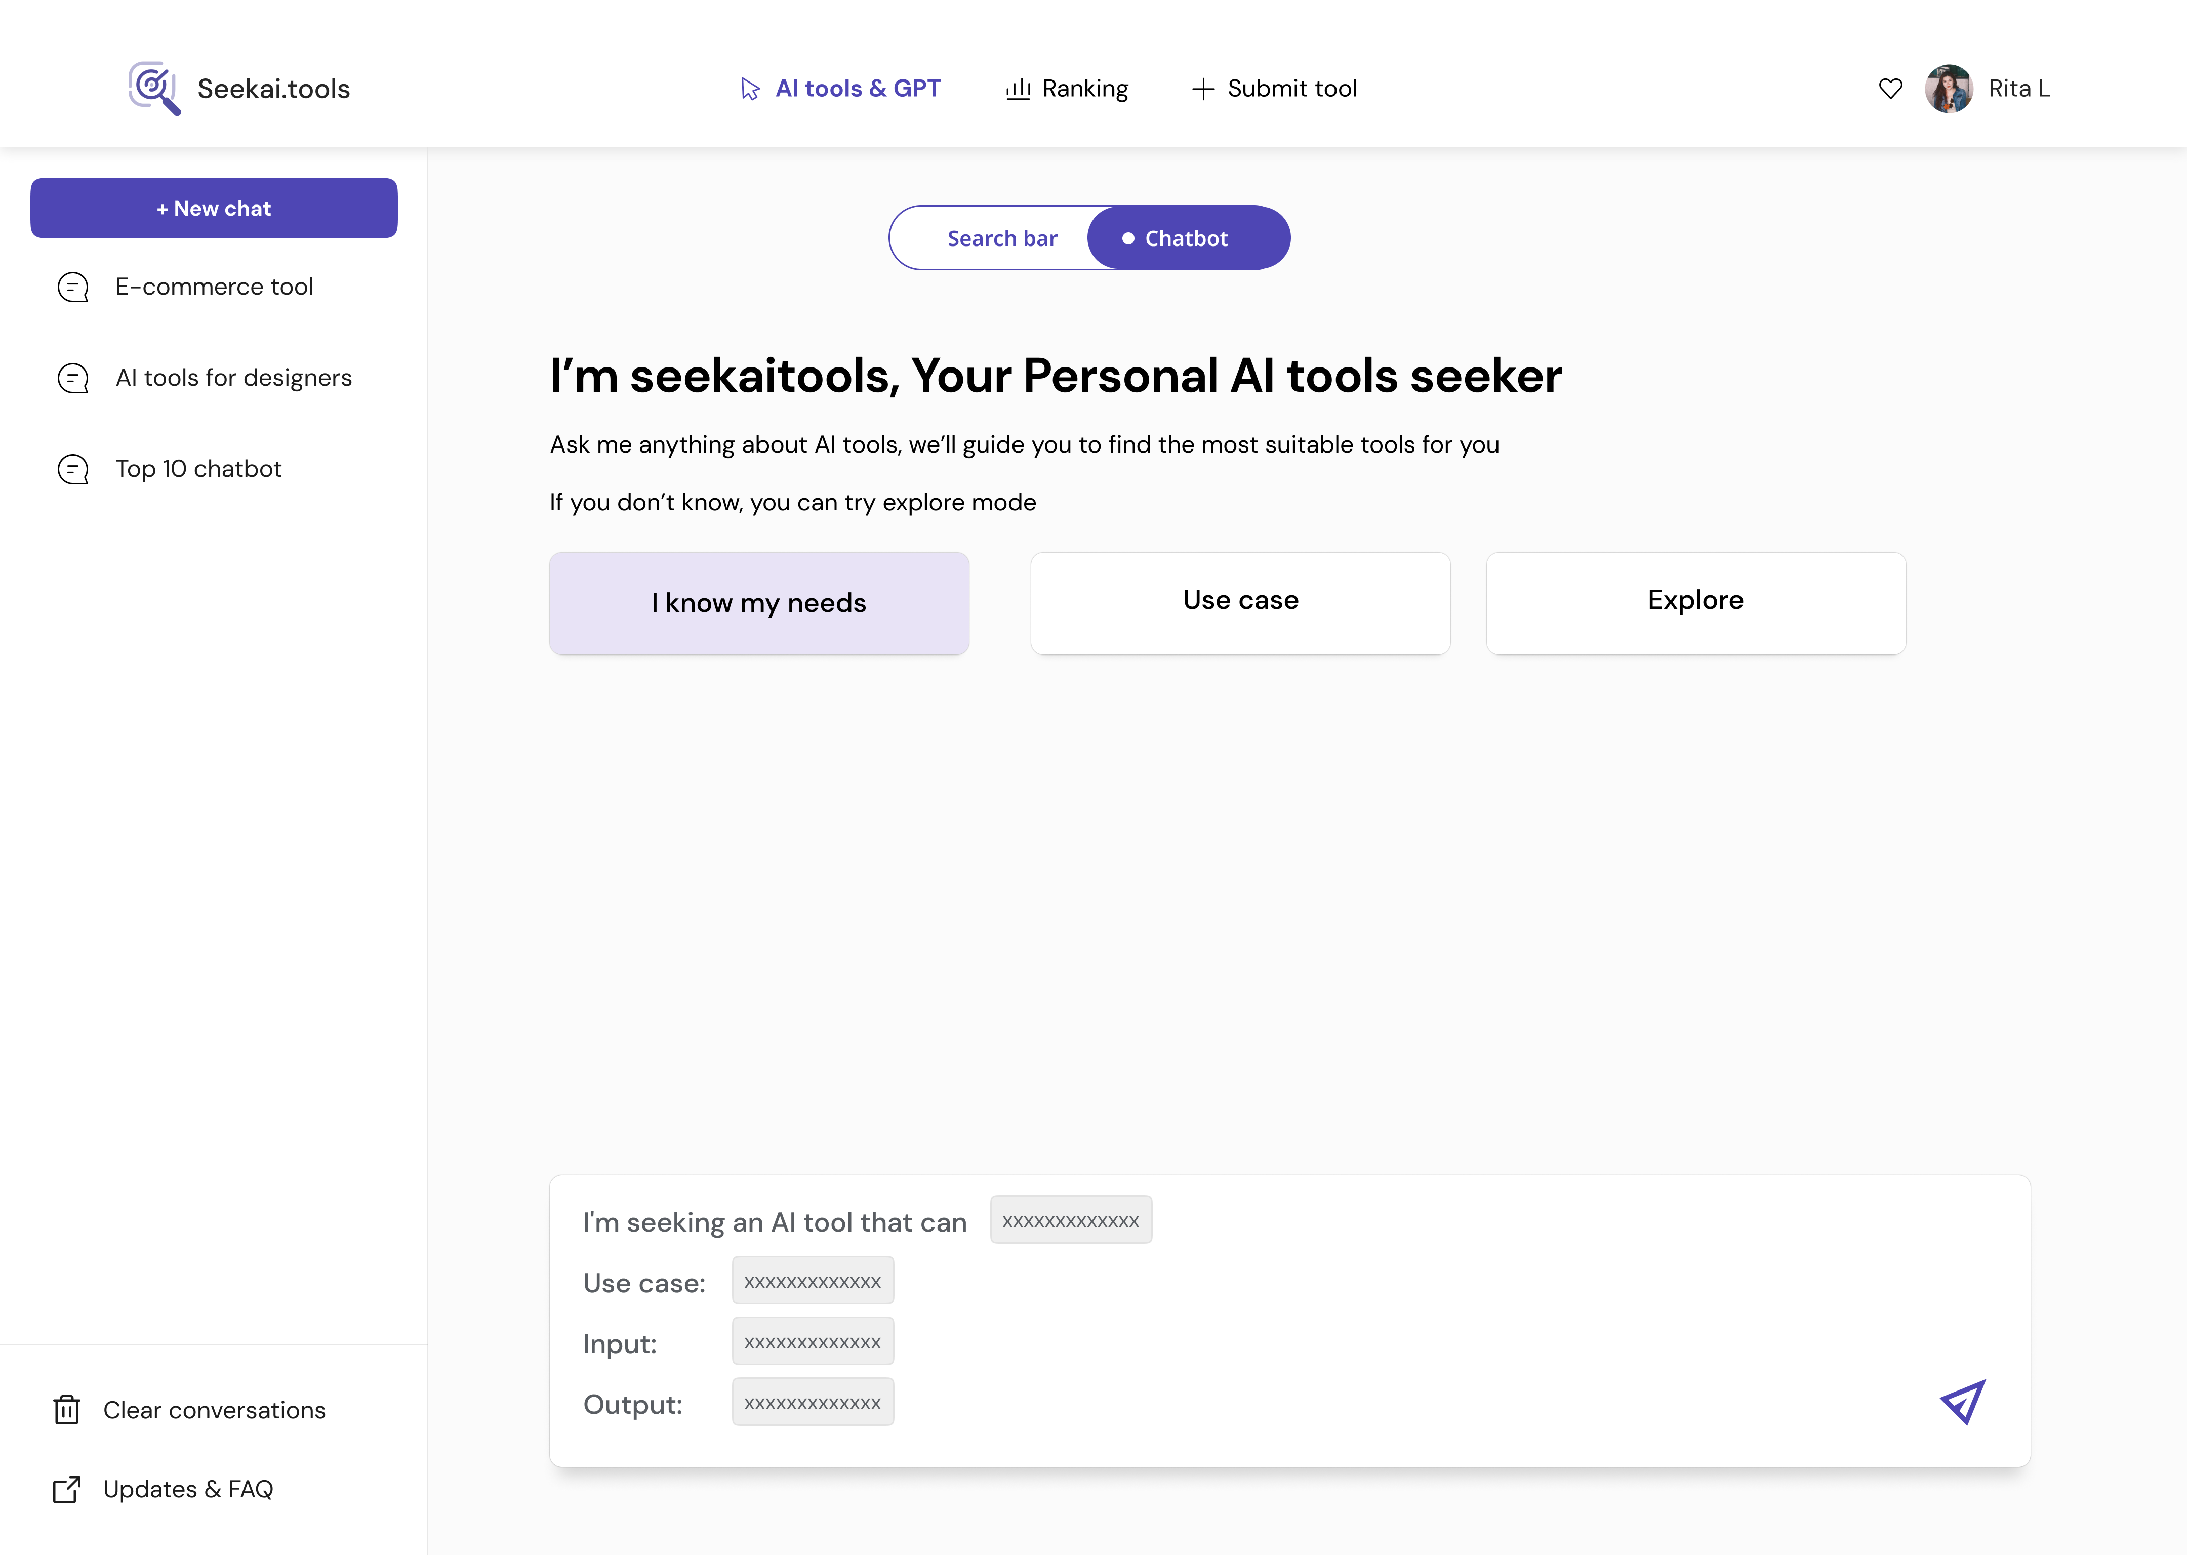Click trash icon beside Clear conversations
2187x1555 pixels.
tap(67, 1409)
